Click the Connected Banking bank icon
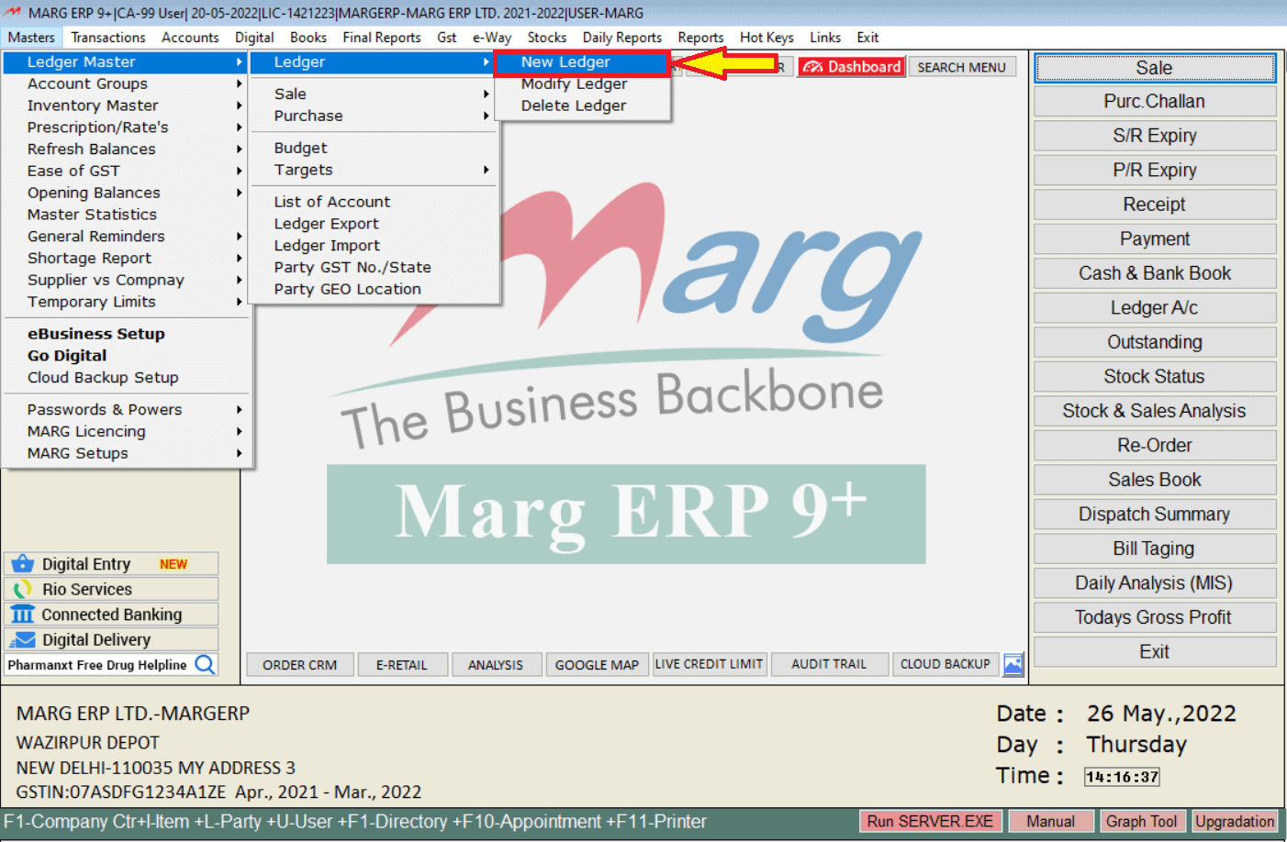The width and height of the screenshot is (1287, 842). click(23, 615)
